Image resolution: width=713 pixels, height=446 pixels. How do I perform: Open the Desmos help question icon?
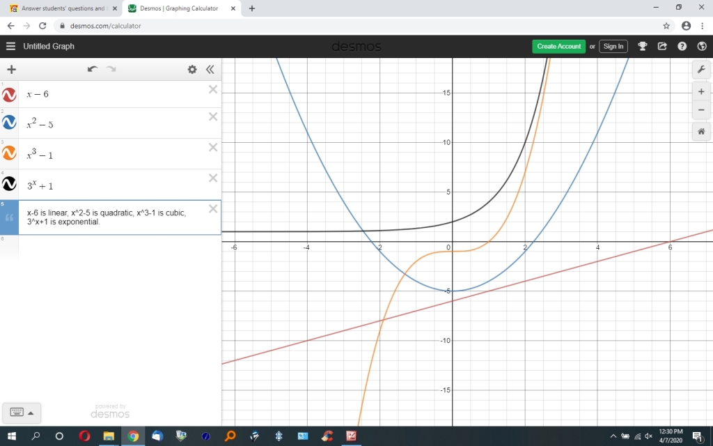pos(682,46)
